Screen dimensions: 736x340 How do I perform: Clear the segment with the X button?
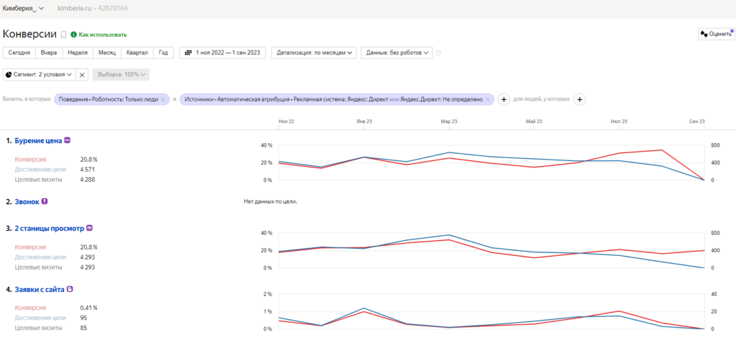click(x=81, y=74)
